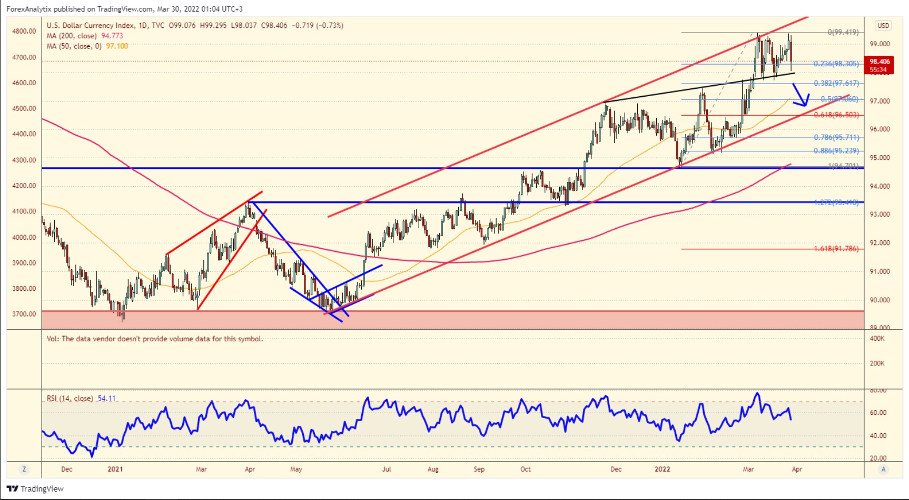Click the 1.618(91.786) Fibonacci label
The height and width of the screenshot is (500, 909).
(x=836, y=249)
